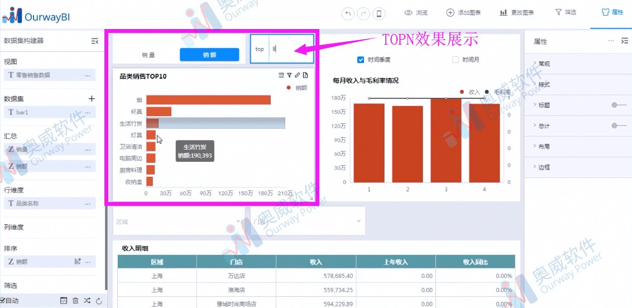
Task: Open options for 销额 summary field
Action: (x=88, y=166)
